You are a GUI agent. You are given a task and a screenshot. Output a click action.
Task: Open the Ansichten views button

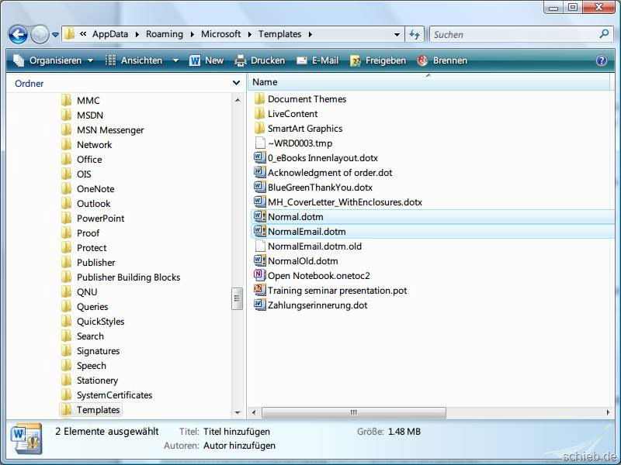(x=134, y=60)
